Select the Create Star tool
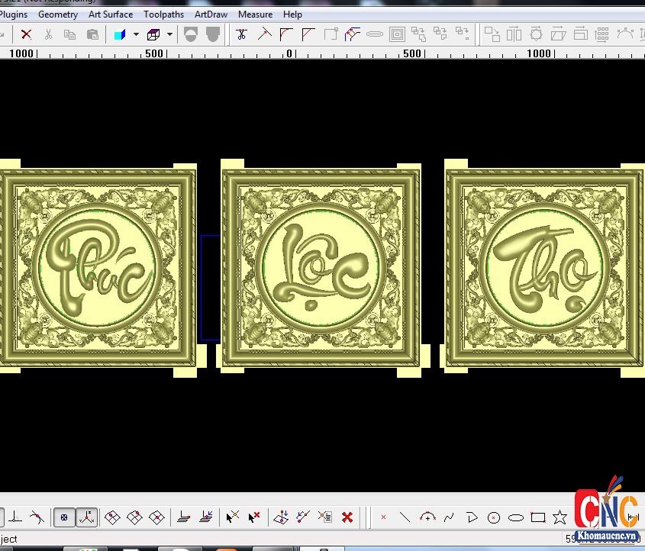 (560, 517)
